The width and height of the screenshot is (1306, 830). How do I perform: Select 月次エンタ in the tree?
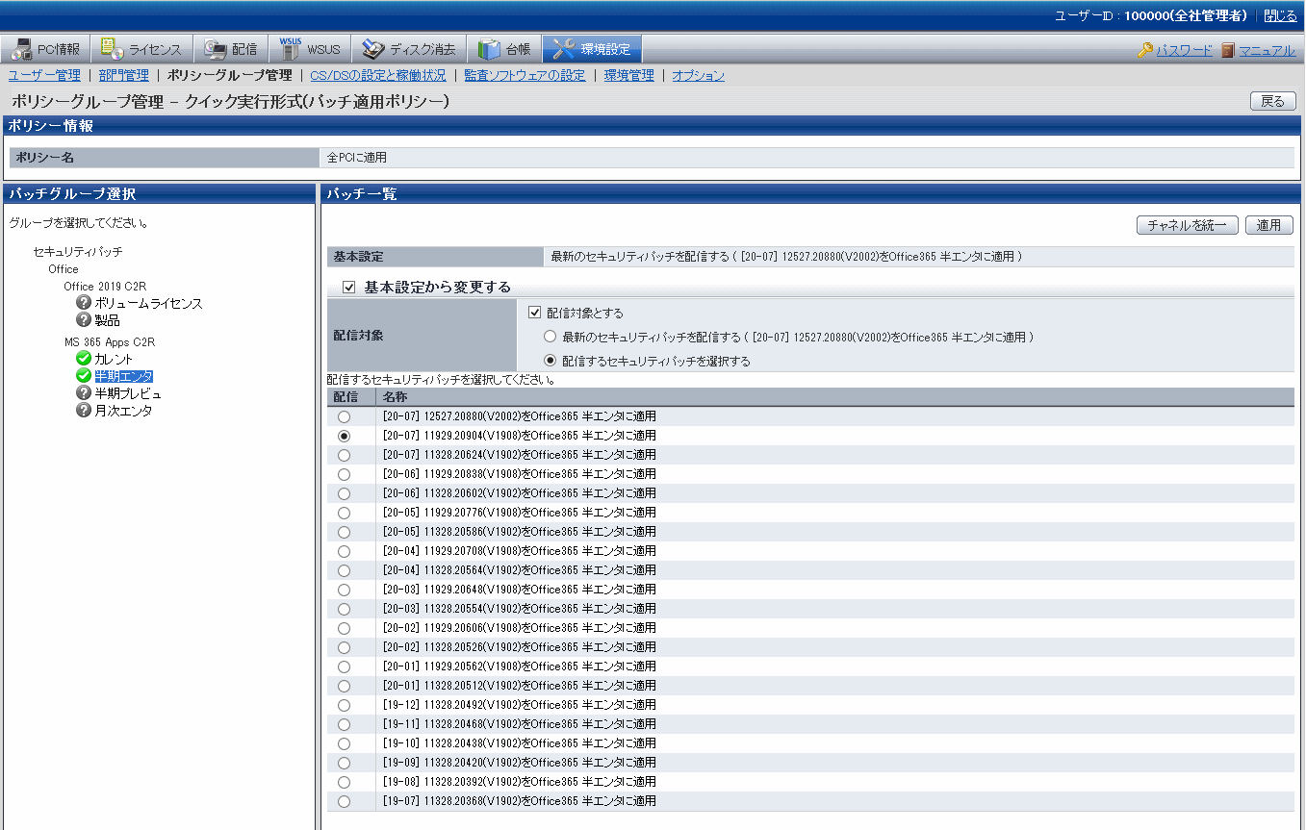123,411
